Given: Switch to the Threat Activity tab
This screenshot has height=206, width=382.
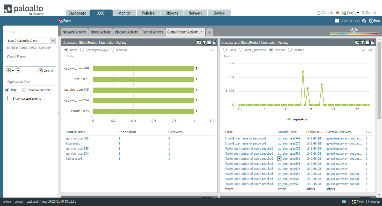Looking at the screenshot, I should pos(100,32).
